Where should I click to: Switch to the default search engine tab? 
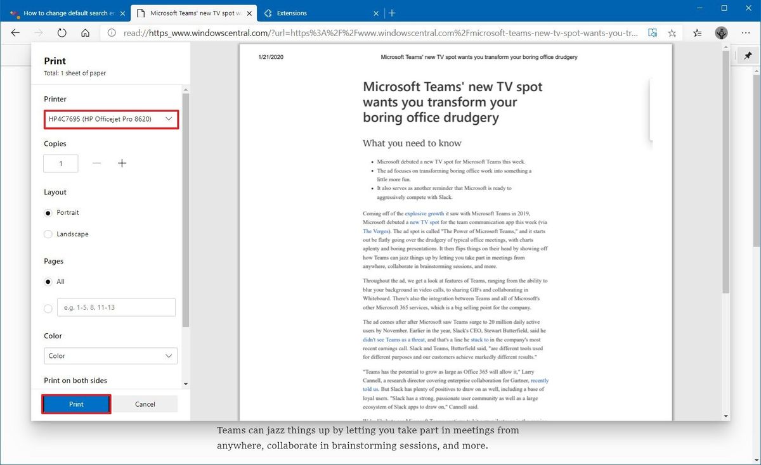(63, 12)
